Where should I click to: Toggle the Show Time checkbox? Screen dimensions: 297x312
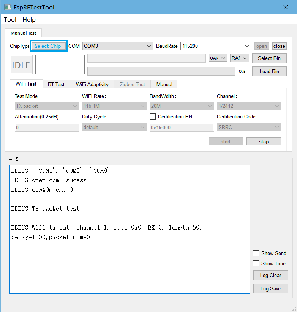point(256,263)
